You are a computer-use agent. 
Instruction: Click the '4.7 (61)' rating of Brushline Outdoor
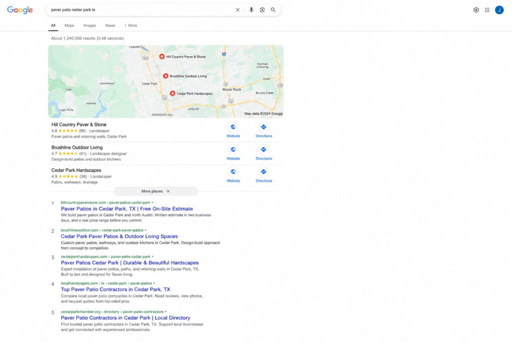coord(69,154)
